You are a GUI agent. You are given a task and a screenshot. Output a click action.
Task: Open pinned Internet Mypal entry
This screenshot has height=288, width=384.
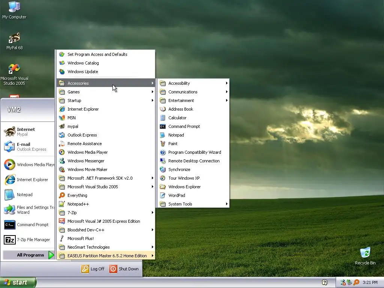(x=28, y=132)
